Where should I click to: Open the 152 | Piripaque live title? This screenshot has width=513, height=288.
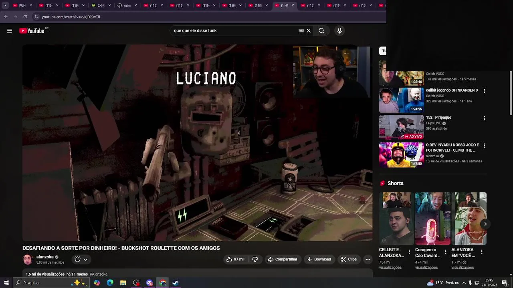[x=438, y=118]
